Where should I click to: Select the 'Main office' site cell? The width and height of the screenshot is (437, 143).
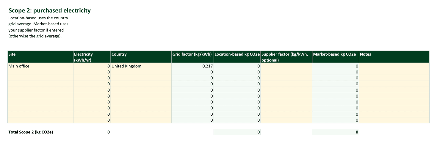point(40,66)
